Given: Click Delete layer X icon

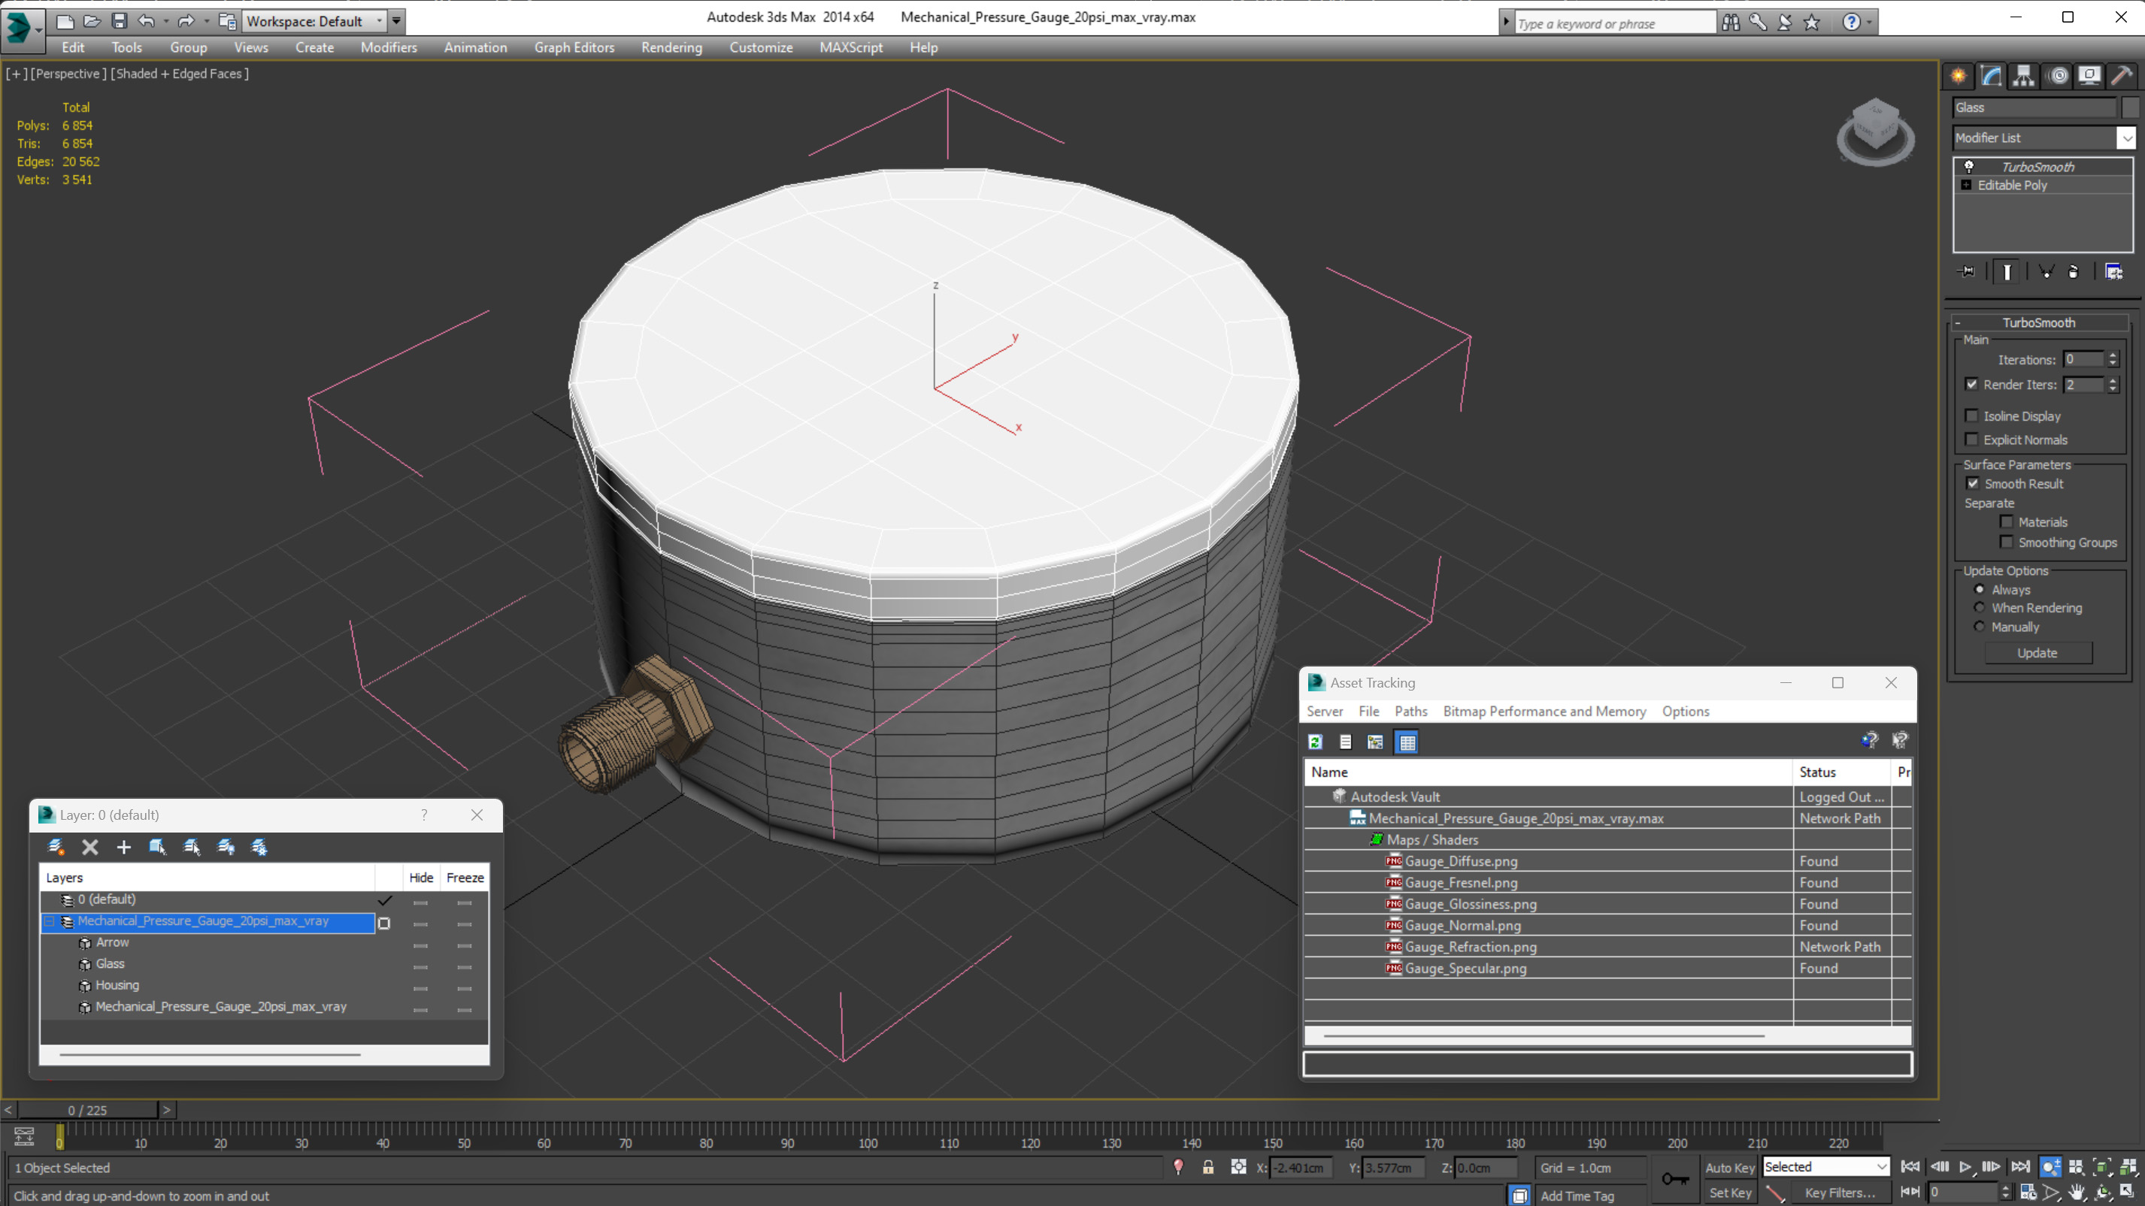Looking at the screenshot, I should (90, 848).
